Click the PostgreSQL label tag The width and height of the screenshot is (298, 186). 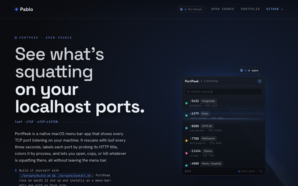click(x=209, y=101)
